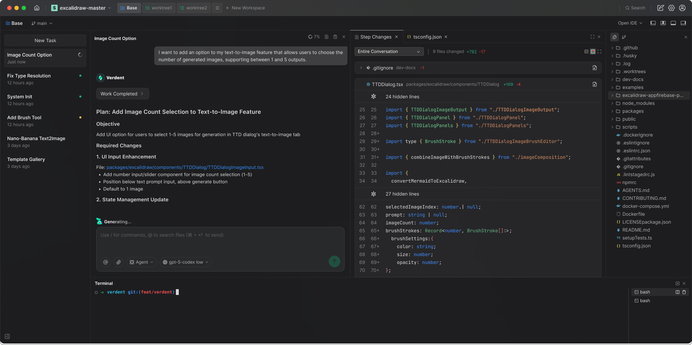Screen dimensions: 692x345
Task: Open the source control branch panel icon
Action: (x=624, y=37)
